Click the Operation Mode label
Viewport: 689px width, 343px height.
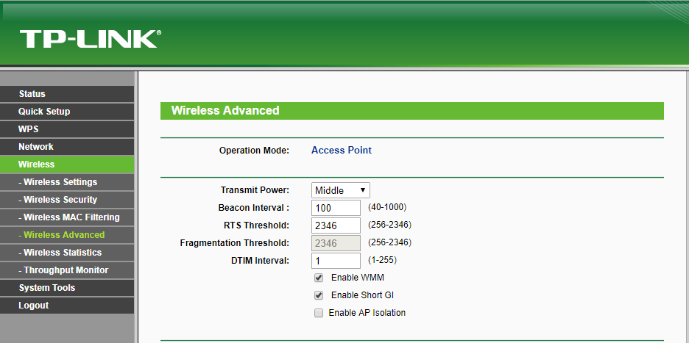[x=254, y=151]
